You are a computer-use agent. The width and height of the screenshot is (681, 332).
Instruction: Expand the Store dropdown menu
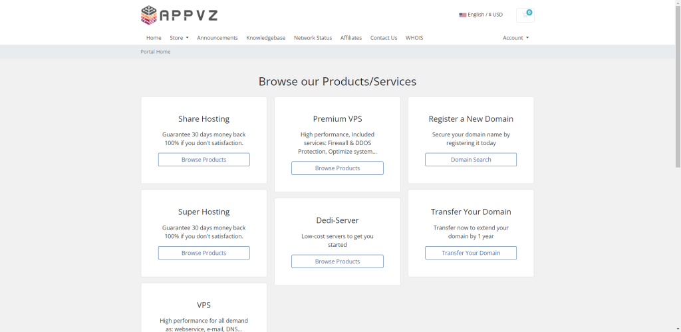pyautogui.click(x=179, y=38)
